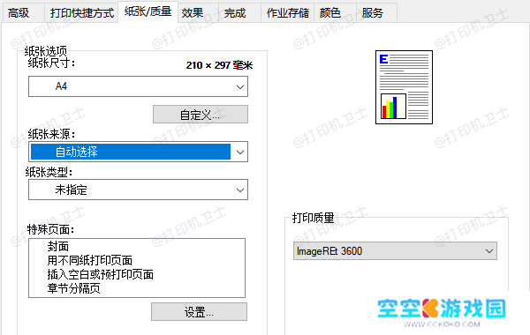Image resolution: width=530 pixels, height=335 pixels.
Task: Click the 纸张来源 dropdown arrow
Action: (x=240, y=153)
